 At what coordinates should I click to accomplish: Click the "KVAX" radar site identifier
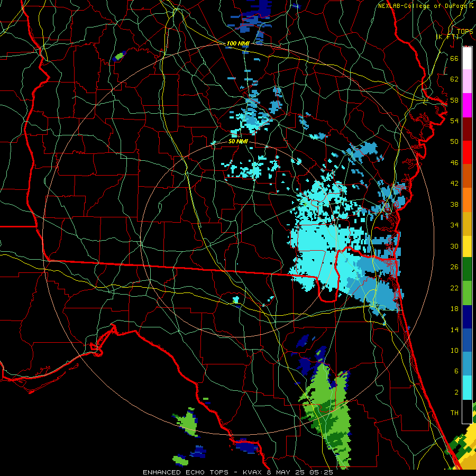click(x=253, y=472)
